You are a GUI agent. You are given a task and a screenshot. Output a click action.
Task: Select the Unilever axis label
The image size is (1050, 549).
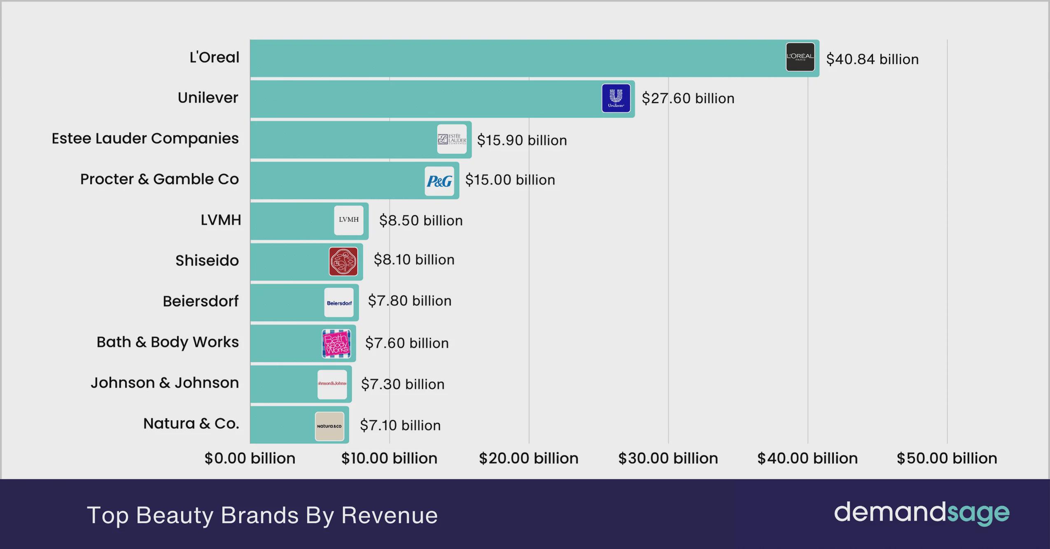tap(208, 98)
